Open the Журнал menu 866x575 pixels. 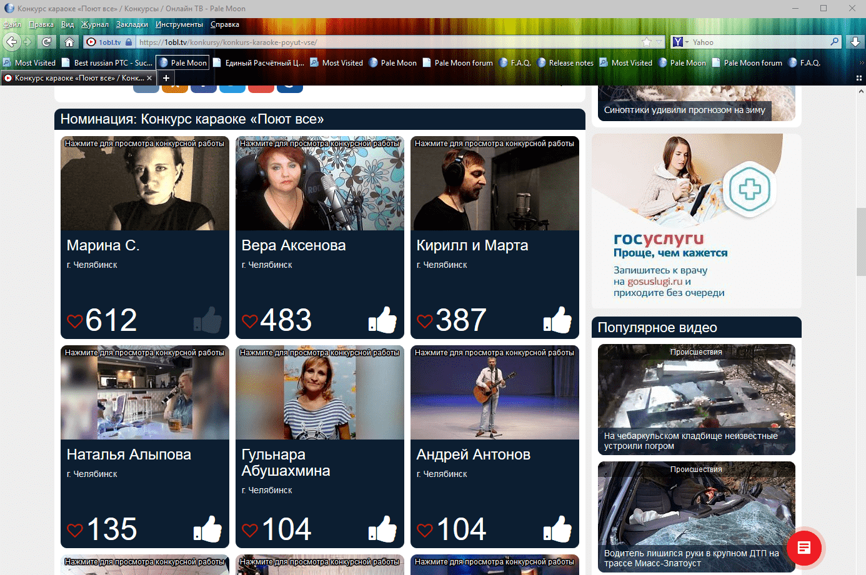(x=95, y=24)
